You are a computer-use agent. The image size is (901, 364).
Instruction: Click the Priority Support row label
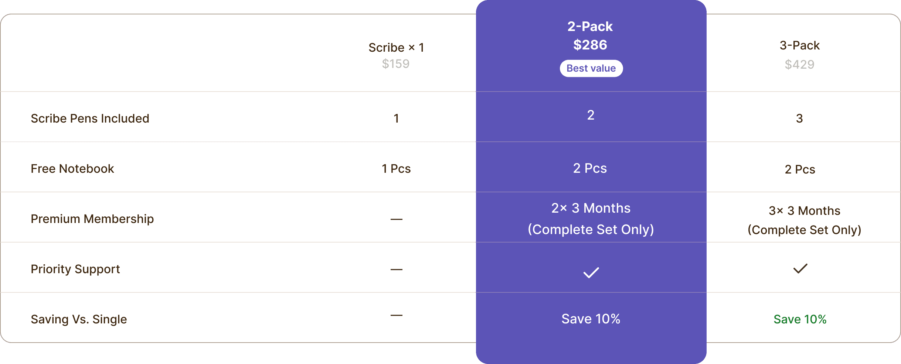click(x=75, y=269)
